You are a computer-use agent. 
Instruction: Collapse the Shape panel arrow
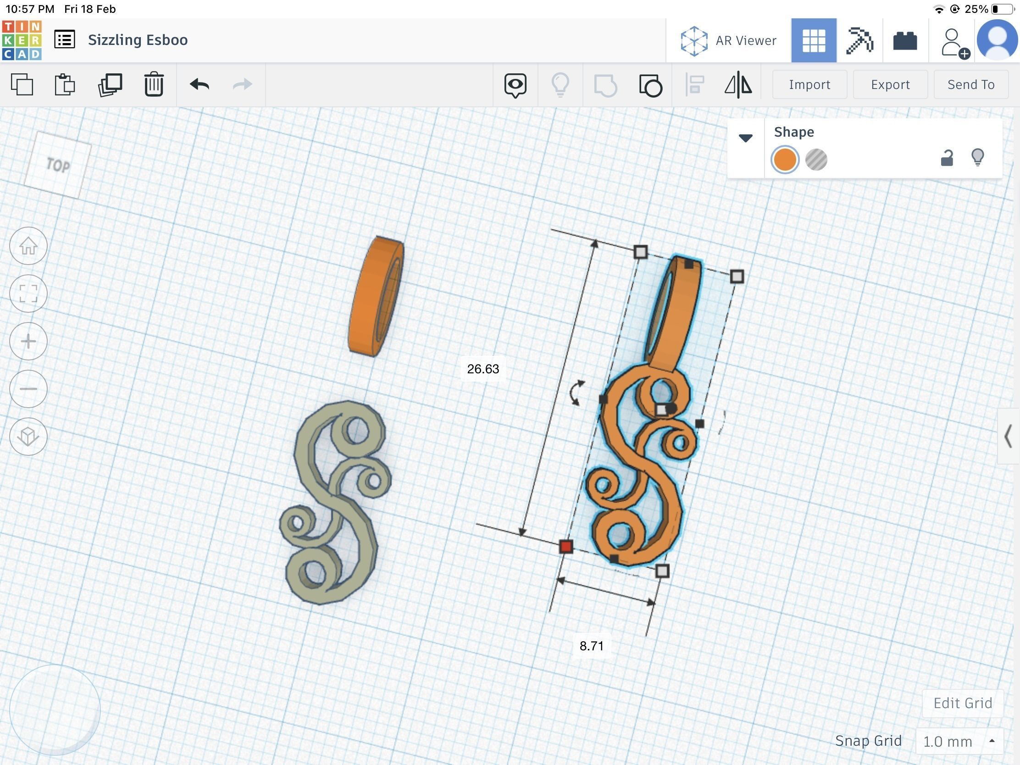point(746,138)
